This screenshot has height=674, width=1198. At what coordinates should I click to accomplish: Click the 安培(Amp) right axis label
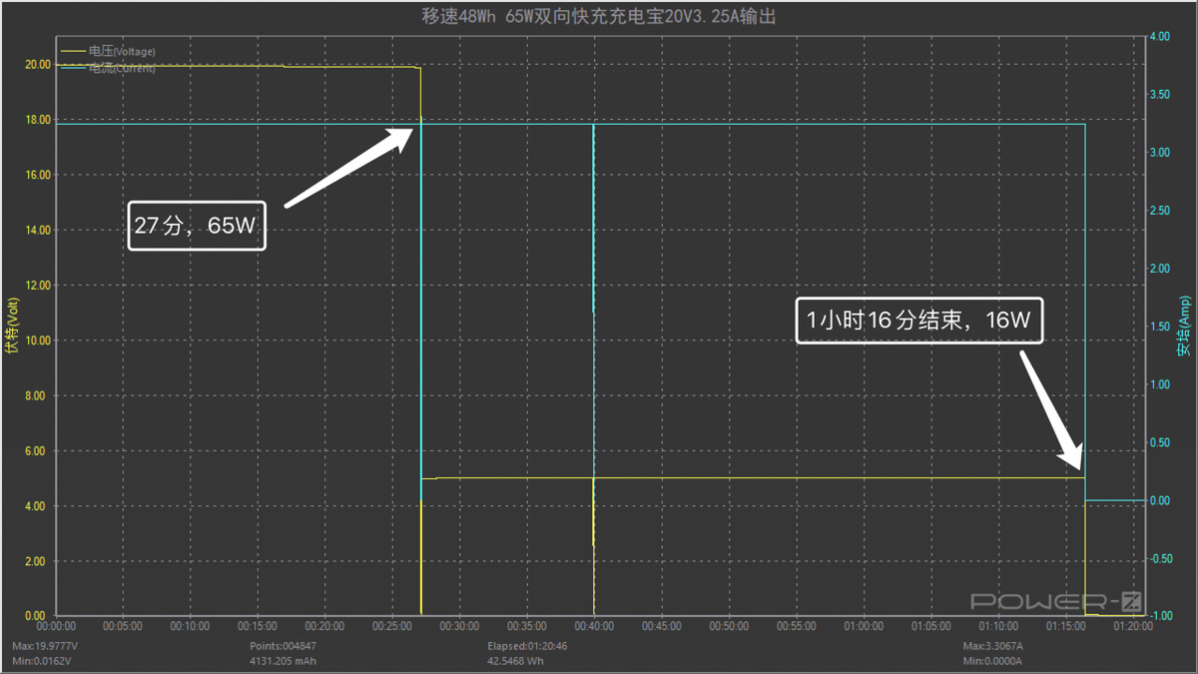1184,328
